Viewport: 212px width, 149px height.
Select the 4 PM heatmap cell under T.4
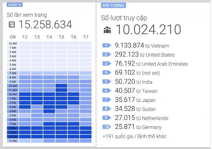(x=49, y=111)
